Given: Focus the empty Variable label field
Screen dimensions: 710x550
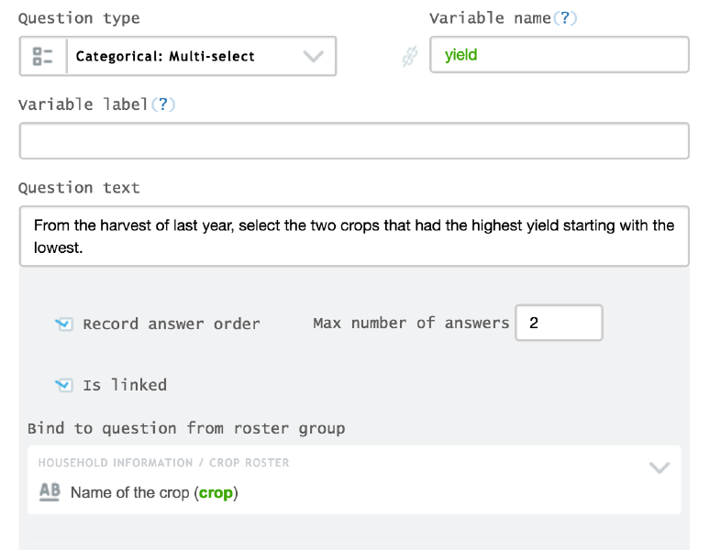Looking at the screenshot, I should click(x=353, y=141).
